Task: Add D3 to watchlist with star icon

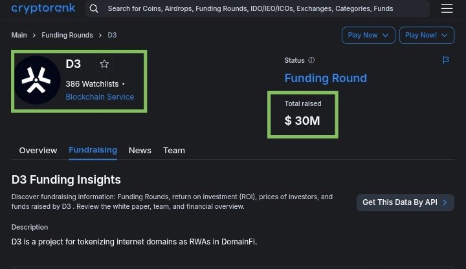Action: (104, 64)
